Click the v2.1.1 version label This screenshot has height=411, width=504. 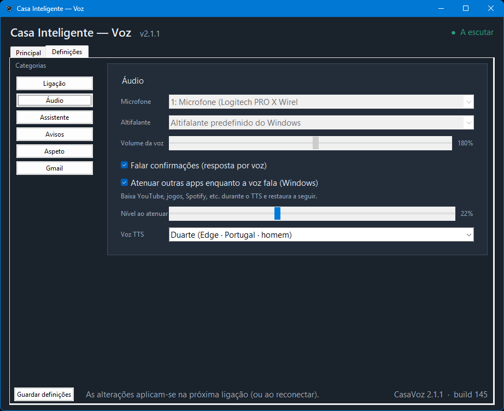point(150,34)
